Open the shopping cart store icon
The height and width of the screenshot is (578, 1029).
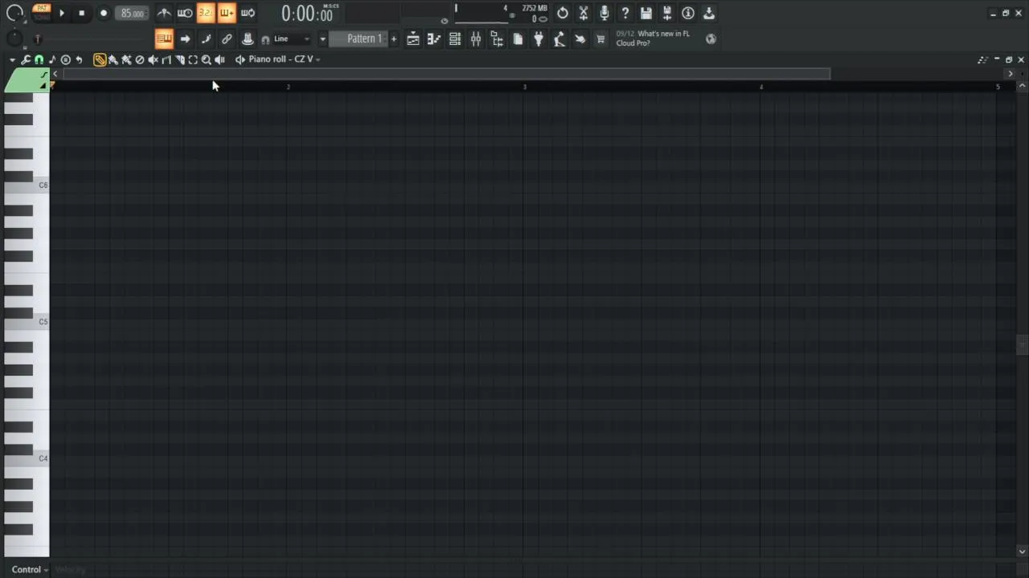coord(601,39)
